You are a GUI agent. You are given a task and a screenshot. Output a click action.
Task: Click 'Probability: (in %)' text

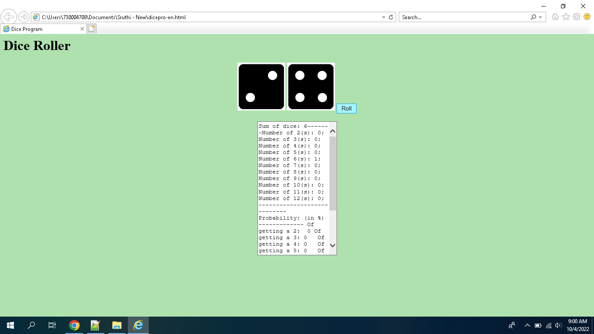[x=291, y=218]
